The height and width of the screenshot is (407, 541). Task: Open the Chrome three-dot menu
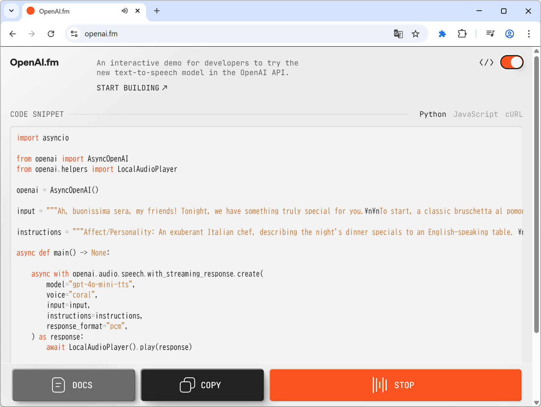(529, 34)
